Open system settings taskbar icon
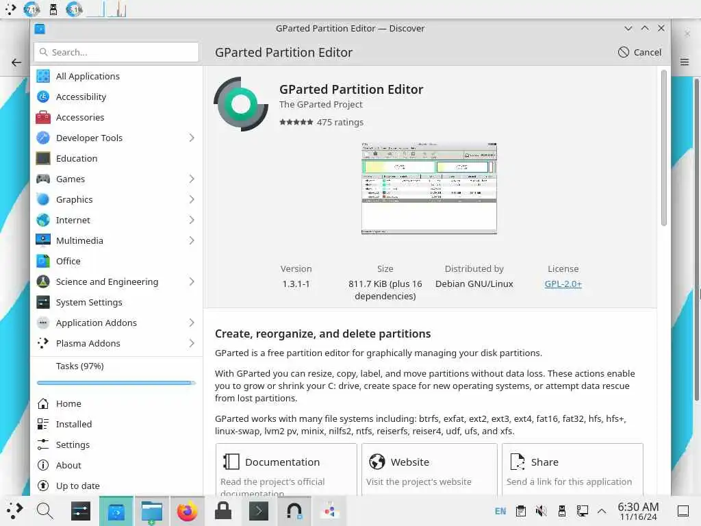The height and width of the screenshot is (526, 701). coord(81,511)
